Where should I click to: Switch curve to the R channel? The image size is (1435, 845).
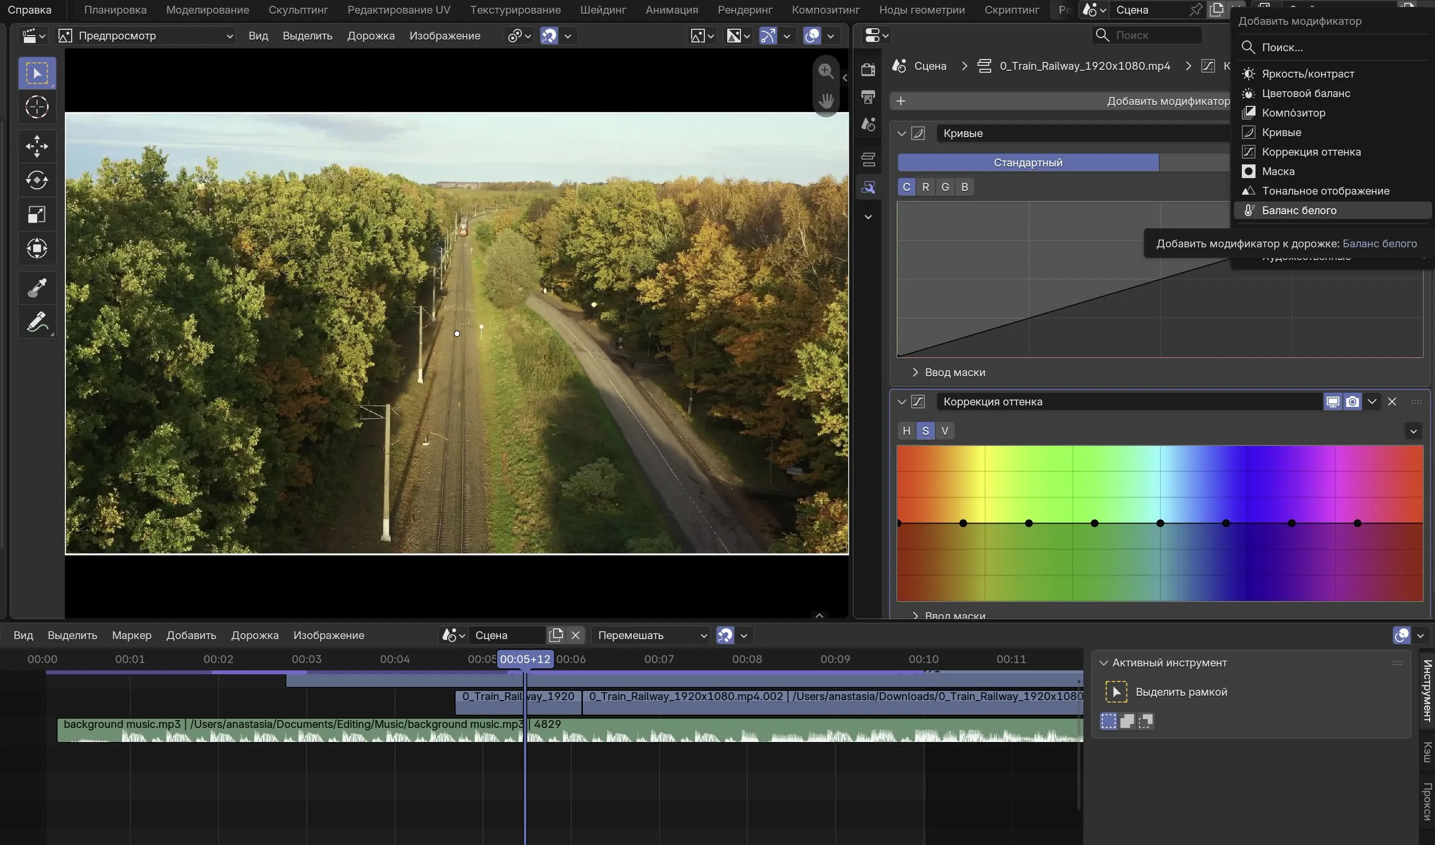[926, 187]
